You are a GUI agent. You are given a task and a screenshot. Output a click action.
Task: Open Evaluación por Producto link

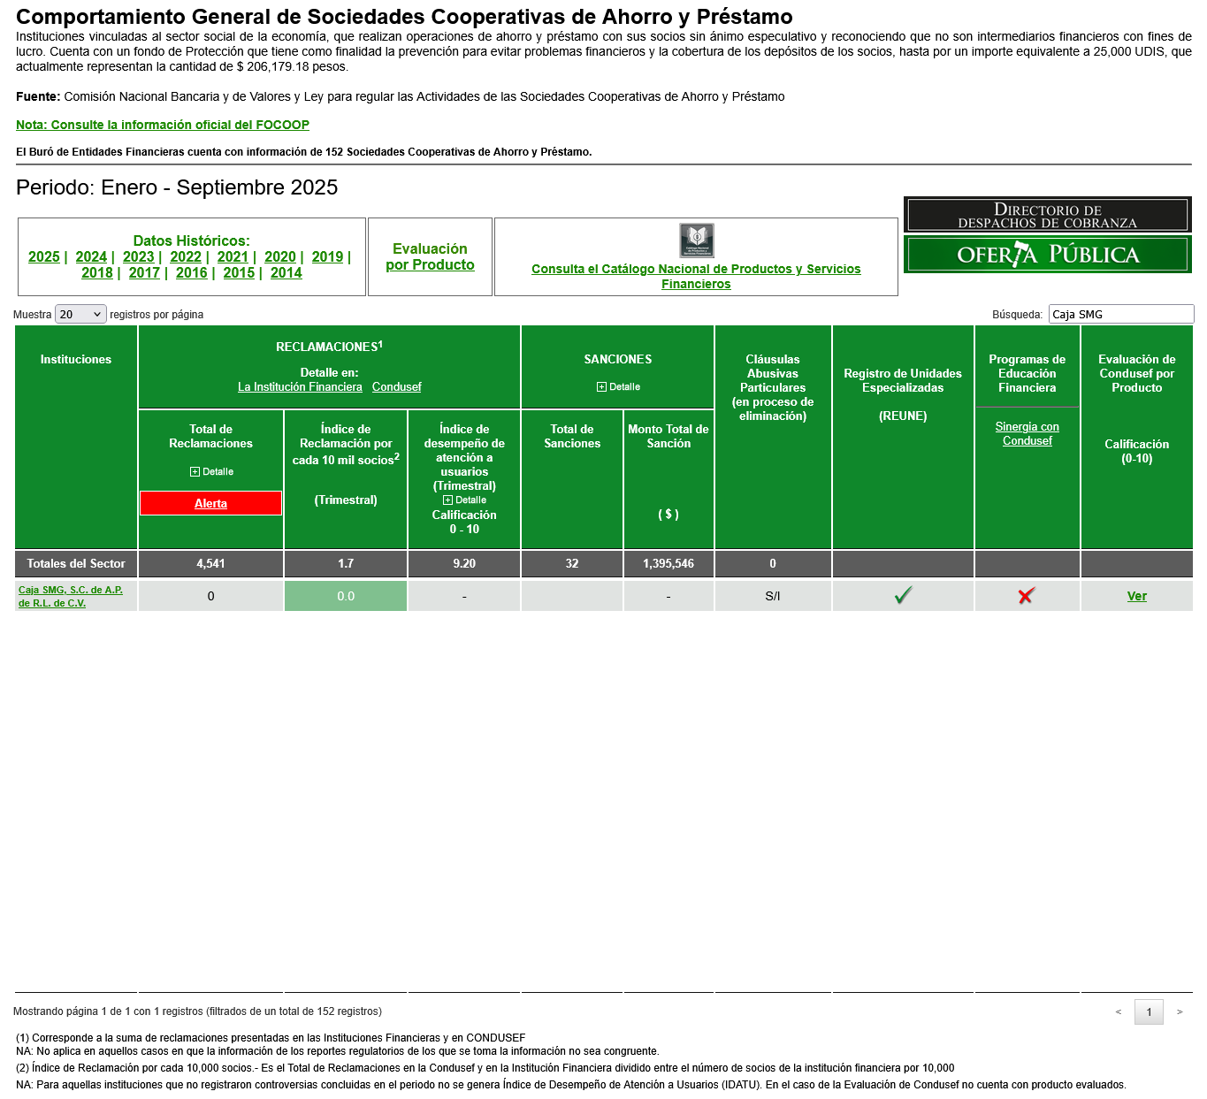(x=430, y=257)
